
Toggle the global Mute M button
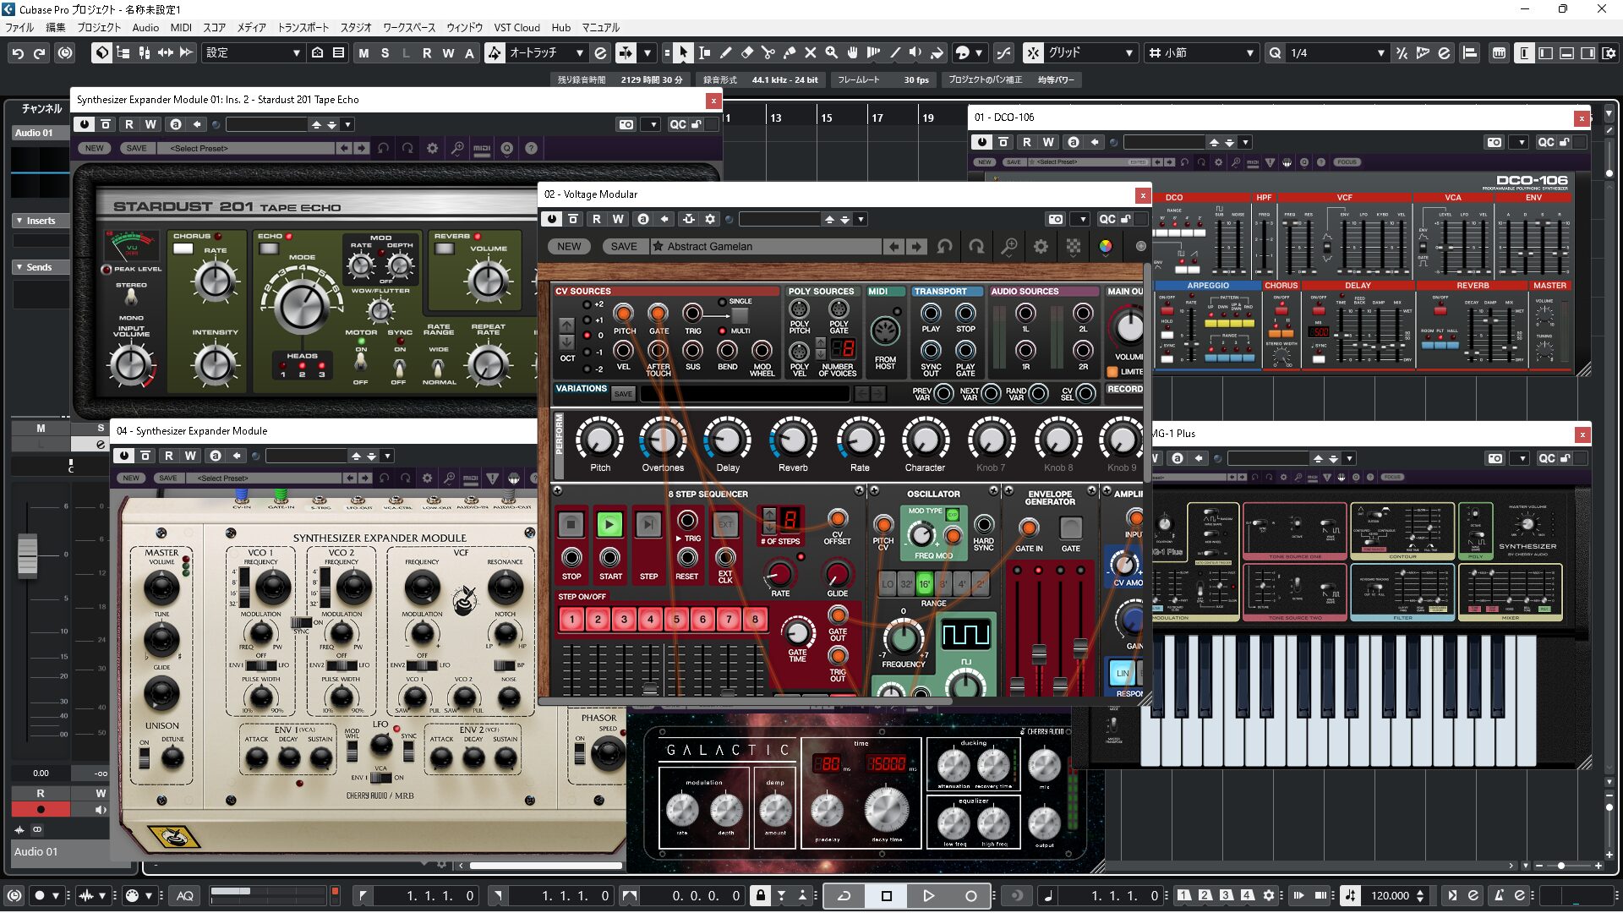tap(363, 52)
